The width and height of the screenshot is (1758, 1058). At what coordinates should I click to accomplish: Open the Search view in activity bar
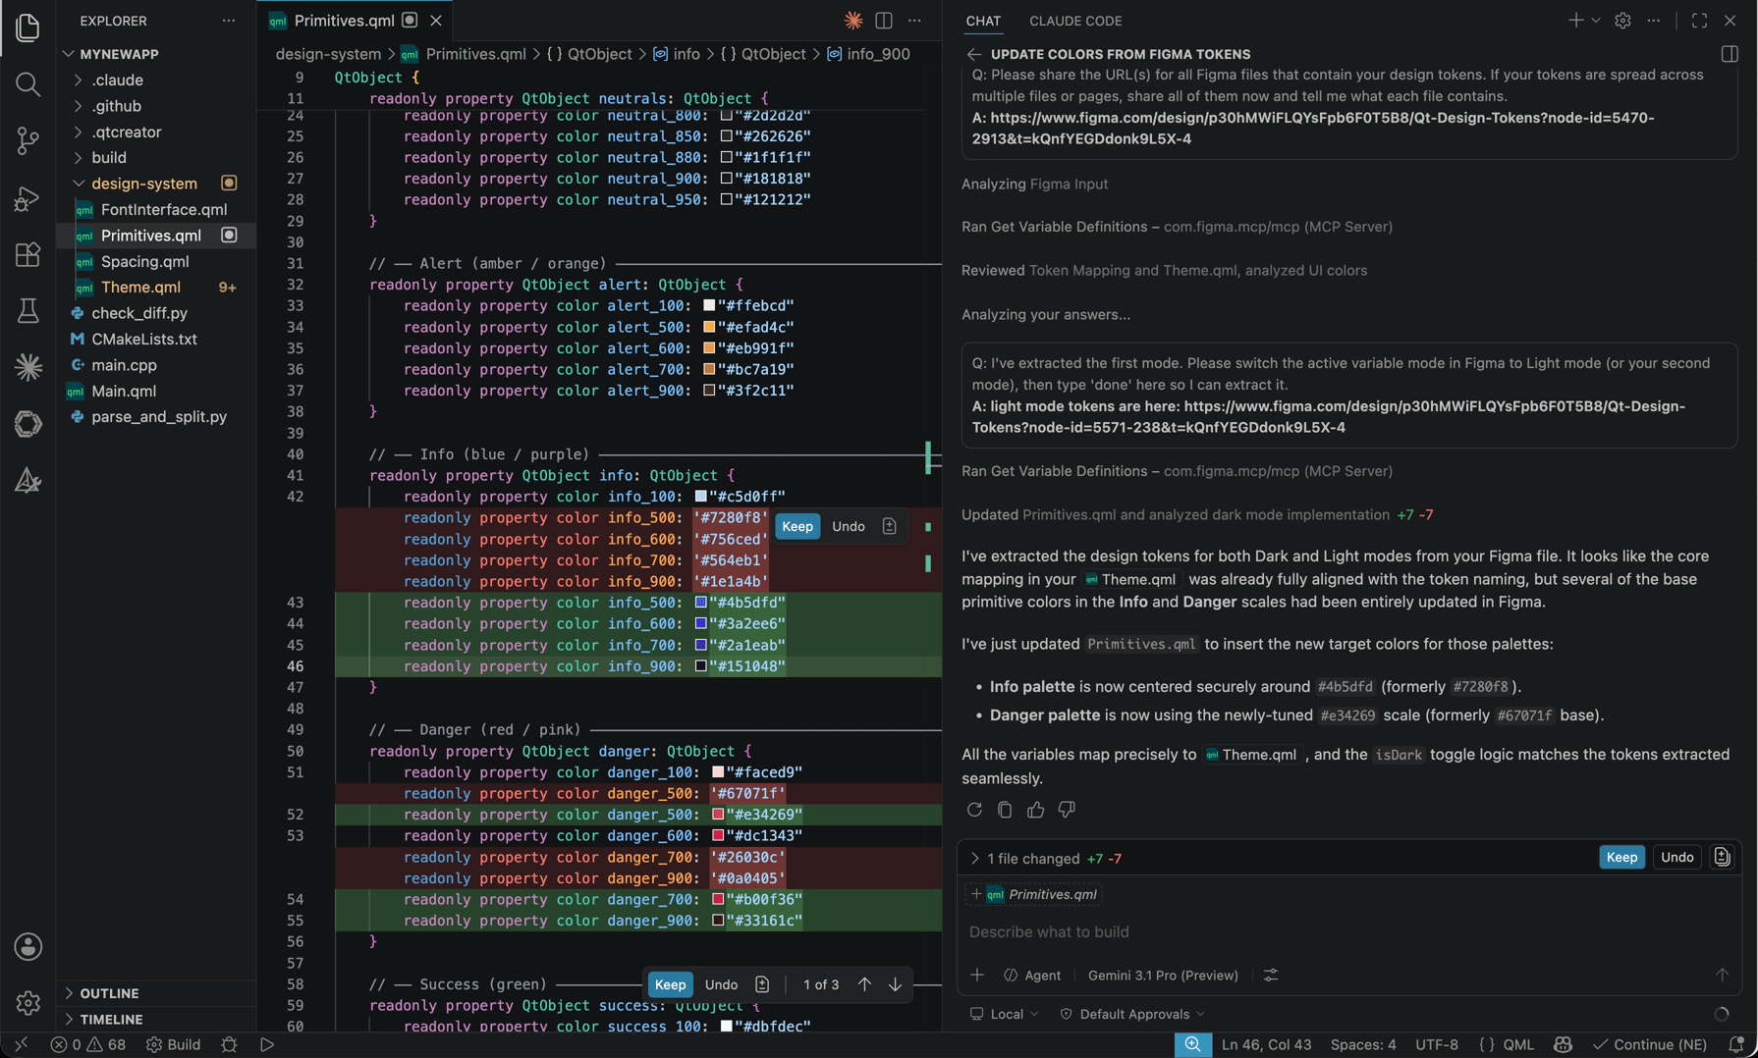(x=27, y=84)
